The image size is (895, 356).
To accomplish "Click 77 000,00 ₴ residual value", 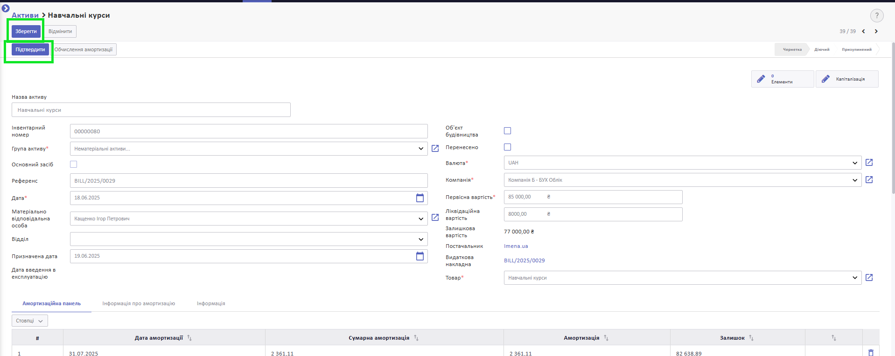I will tap(519, 232).
